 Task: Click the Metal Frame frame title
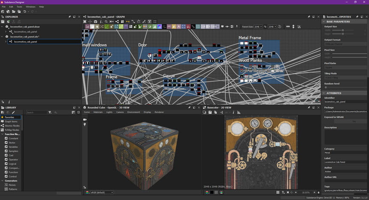click(x=250, y=38)
